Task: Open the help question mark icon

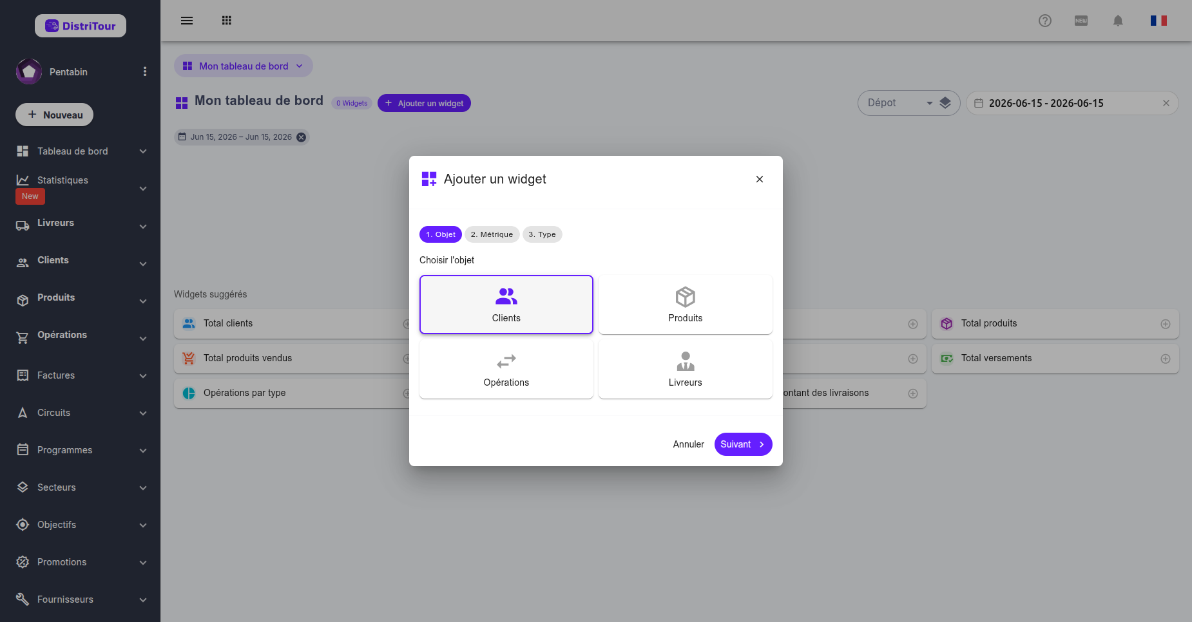Action: click(1045, 21)
